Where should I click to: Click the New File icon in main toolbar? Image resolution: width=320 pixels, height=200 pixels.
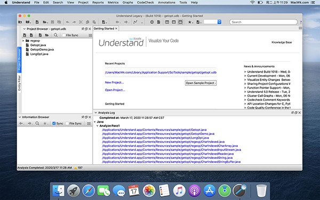(37, 22)
